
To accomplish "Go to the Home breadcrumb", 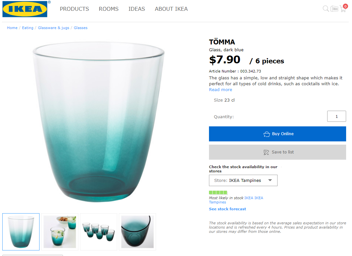I will [12, 28].
